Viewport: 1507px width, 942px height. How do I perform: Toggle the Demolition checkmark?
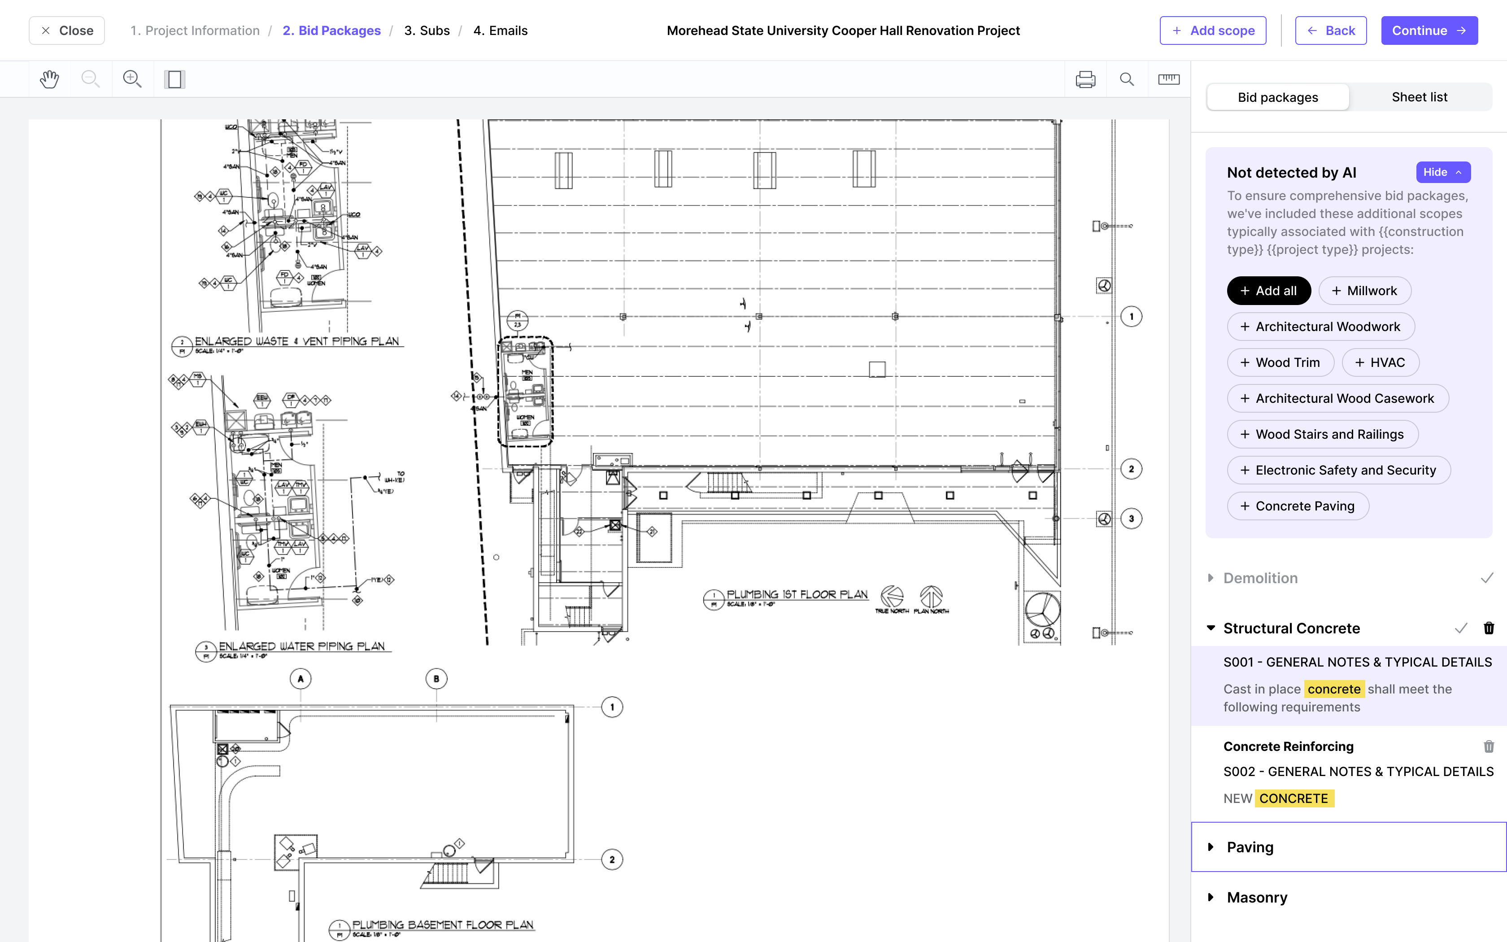click(1487, 578)
